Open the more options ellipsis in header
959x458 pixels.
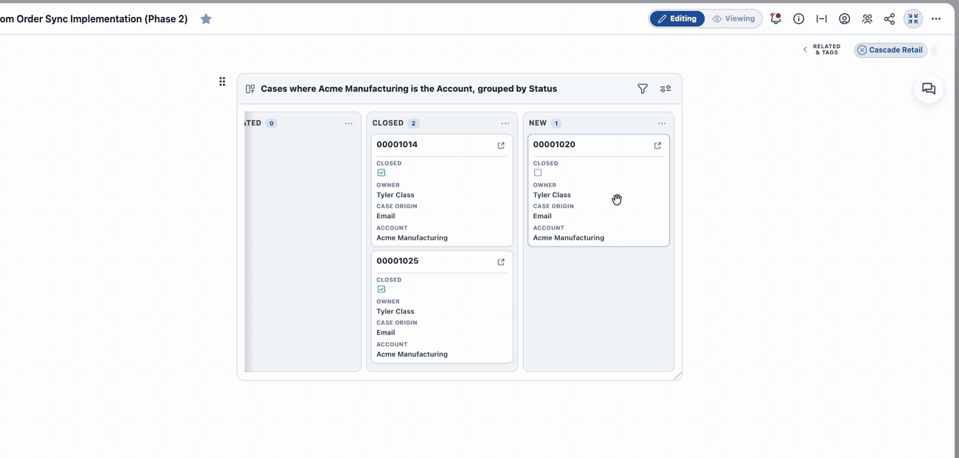[936, 18]
